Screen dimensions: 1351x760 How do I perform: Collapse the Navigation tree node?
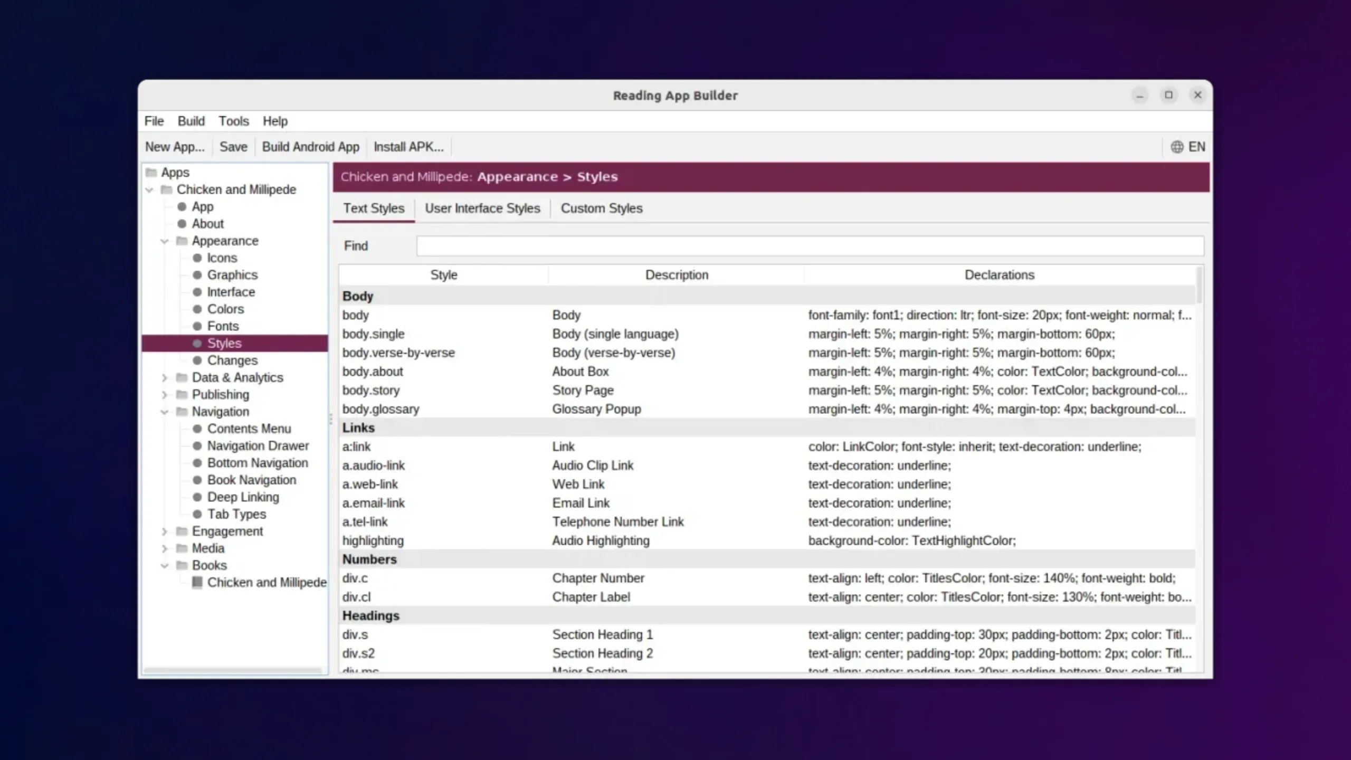165,412
